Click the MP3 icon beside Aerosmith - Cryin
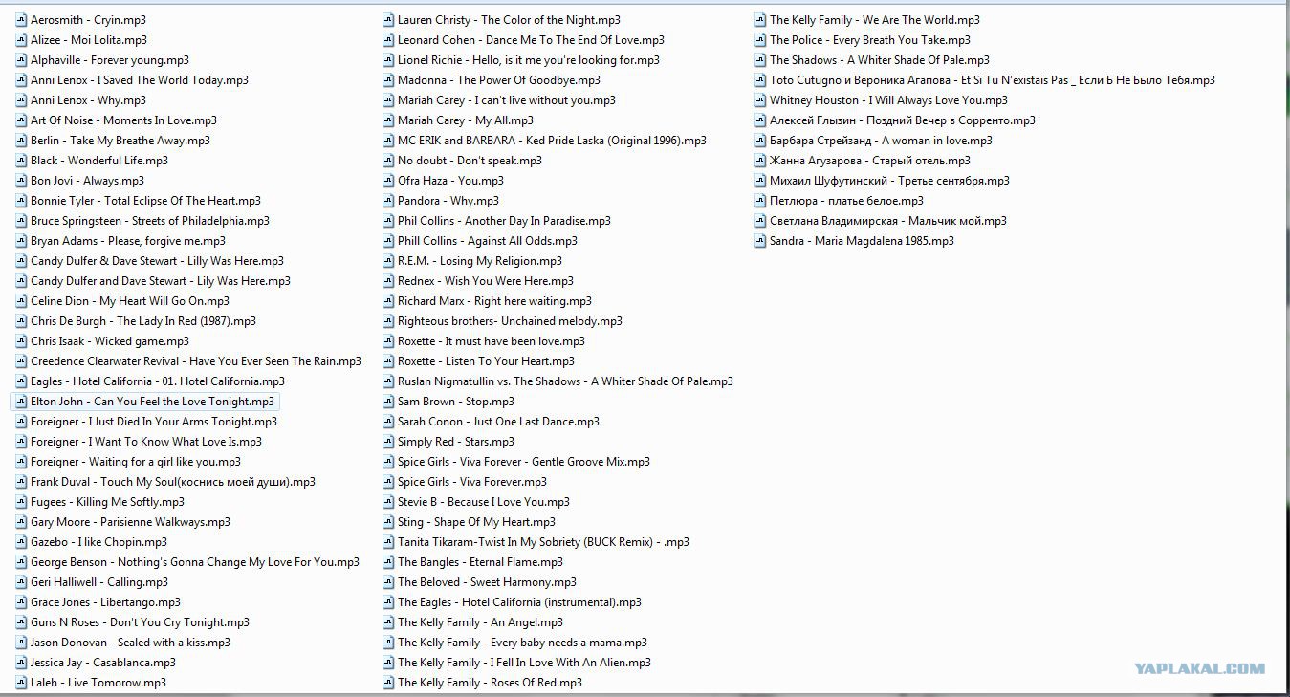Image resolution: width=1290 pixels, height=697 pixels. [21, 20]
